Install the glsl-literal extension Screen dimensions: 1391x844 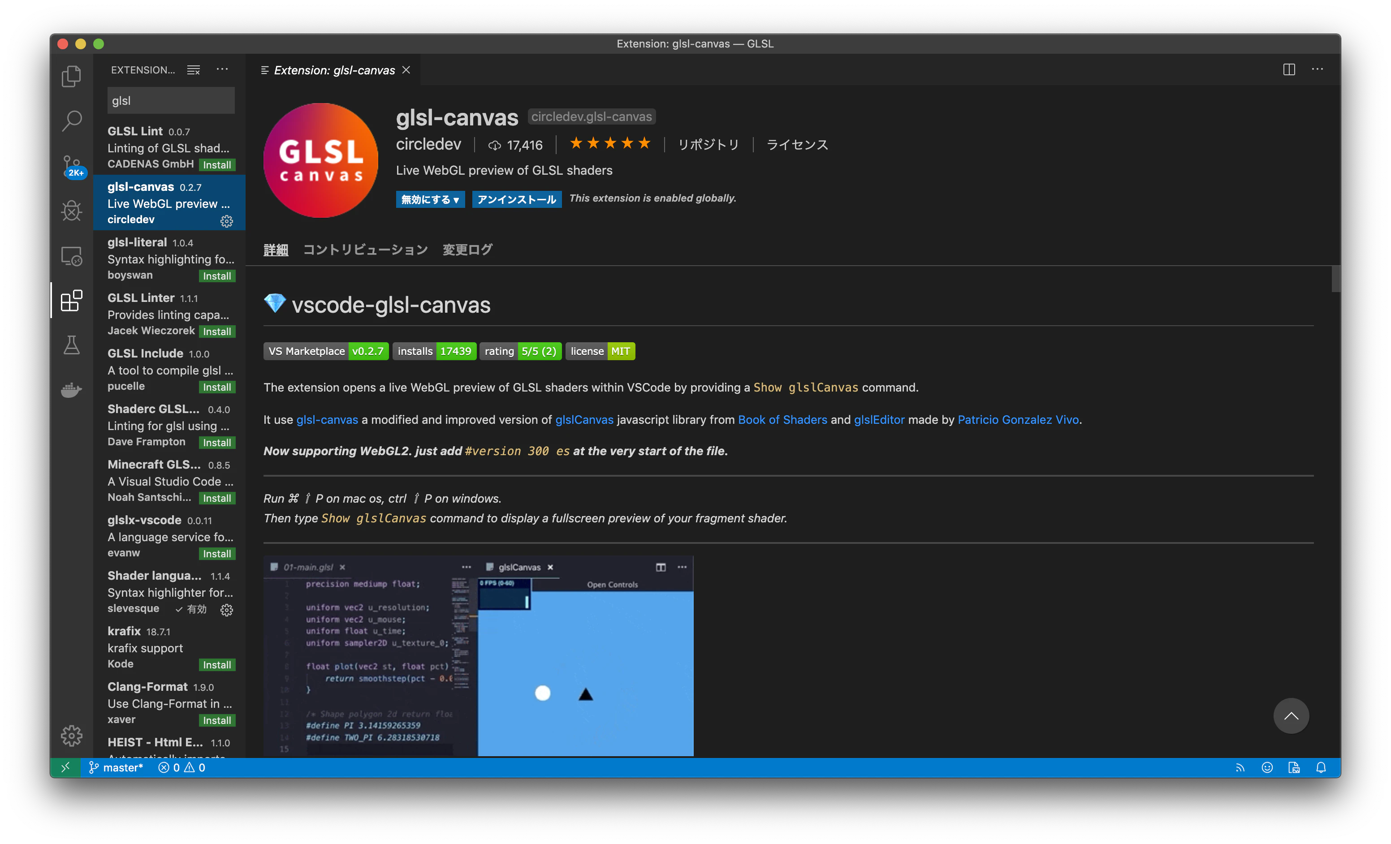pyautogui.click(x=217, y=276)
